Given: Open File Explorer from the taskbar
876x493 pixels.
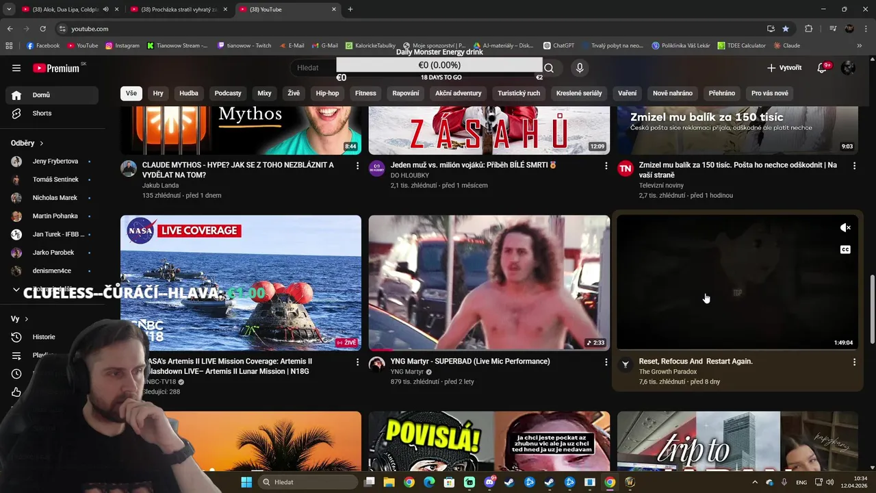Looking at the screenshot, I should [389, 482].
